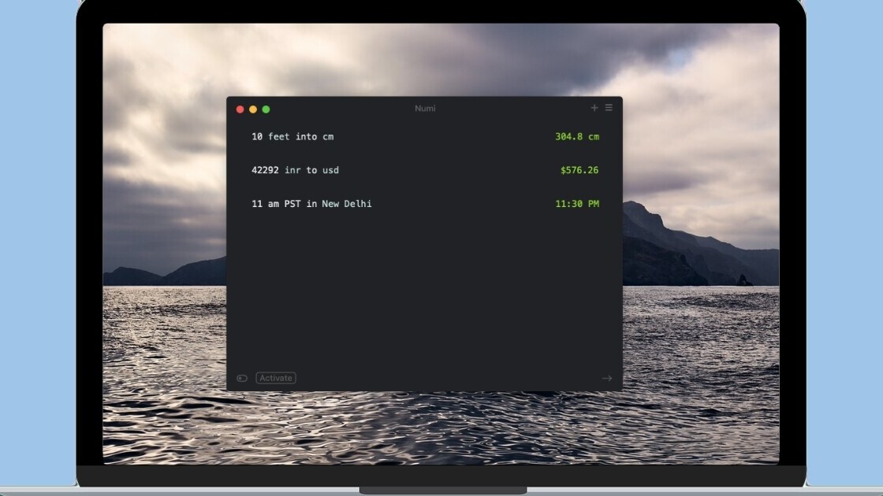This screenshot has height=496, width=883.
Task: Maximize Numi with the green button
Action: [266, 109]
